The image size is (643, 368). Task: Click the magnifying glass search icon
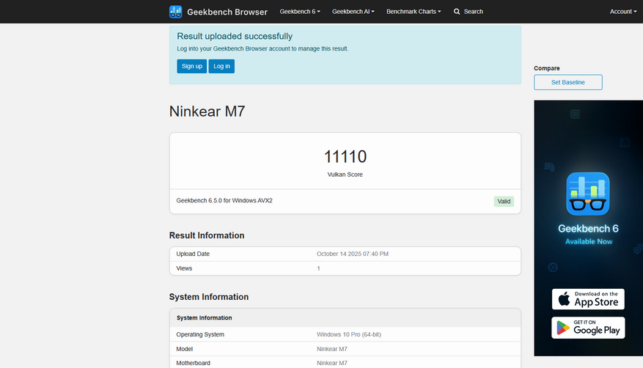click(457, 12)
